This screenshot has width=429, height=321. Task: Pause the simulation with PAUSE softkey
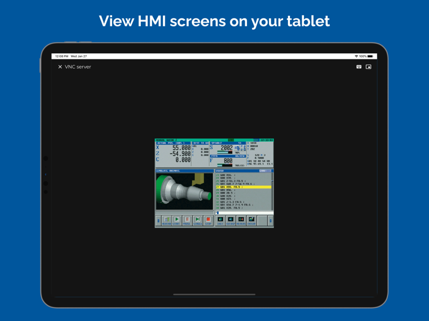coord(187,221)
